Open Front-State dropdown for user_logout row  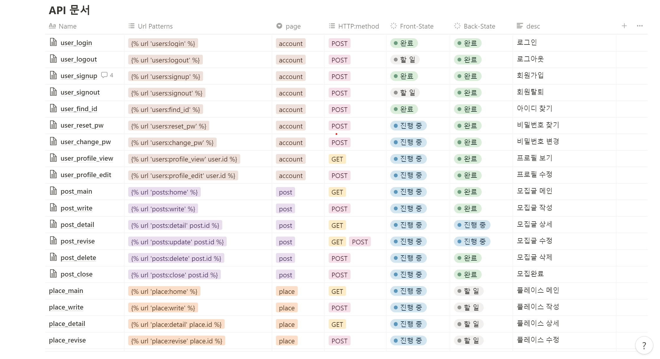tap(405, 60)
